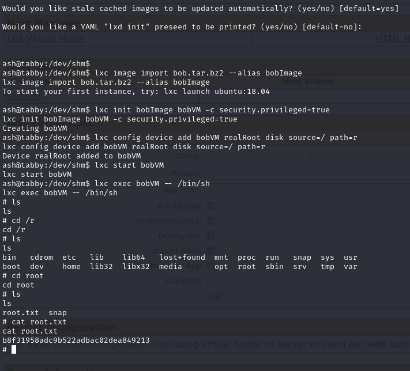Uncheck the Manager App checkbox
The height and width of the screenshot is (371, 410).
point(211,266)
